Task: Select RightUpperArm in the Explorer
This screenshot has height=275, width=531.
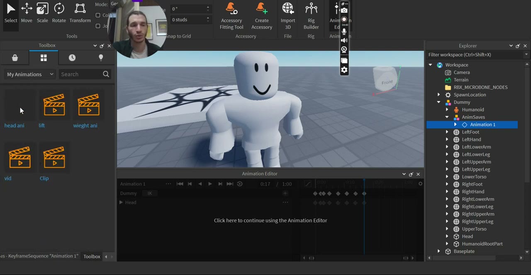Action: point(478,214)
